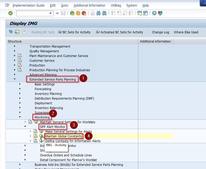
Task: Select Production Planning for Process Industries
Action: [x=60, y=70]
